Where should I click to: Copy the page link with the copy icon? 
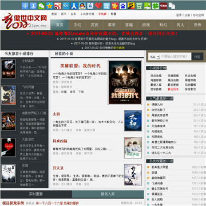pyautogui.click(x=172, y=6)
